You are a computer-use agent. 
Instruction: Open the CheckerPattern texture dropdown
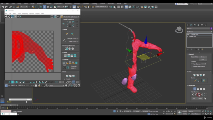coord(71,17)
